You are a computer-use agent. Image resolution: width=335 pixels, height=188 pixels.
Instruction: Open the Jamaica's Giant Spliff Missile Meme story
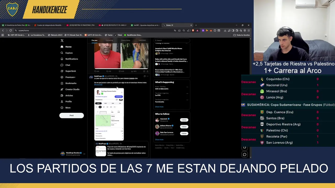pos(171,51)
